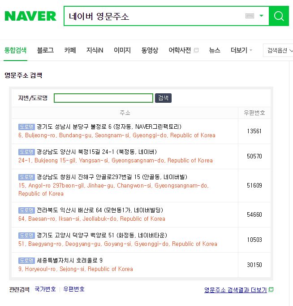Click the dark 검색 button
The width and height of the screenshot is (293, 306).
pyautogui.click(x=163, y=98)
